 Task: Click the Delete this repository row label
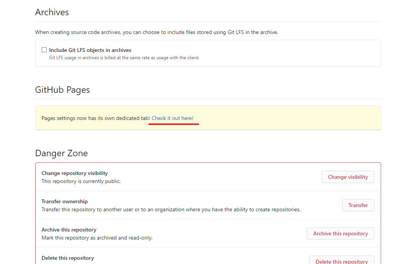click(68, 258)
